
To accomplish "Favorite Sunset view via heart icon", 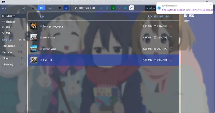I will tap(171, 49).
